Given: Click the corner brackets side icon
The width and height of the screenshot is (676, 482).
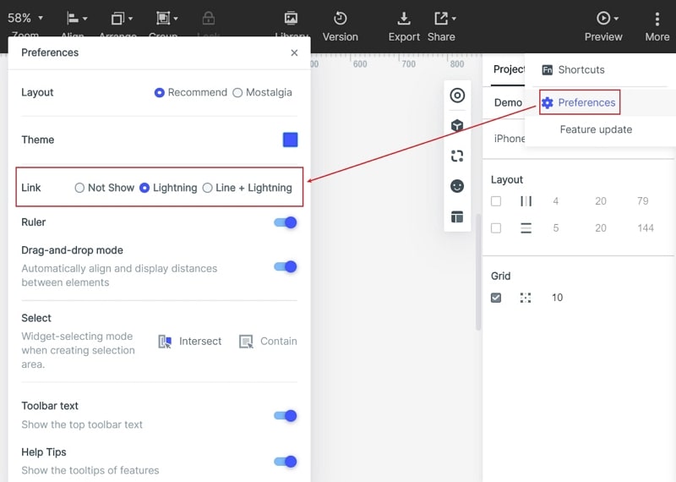Looking at the screenshot, I should [457, 156].
